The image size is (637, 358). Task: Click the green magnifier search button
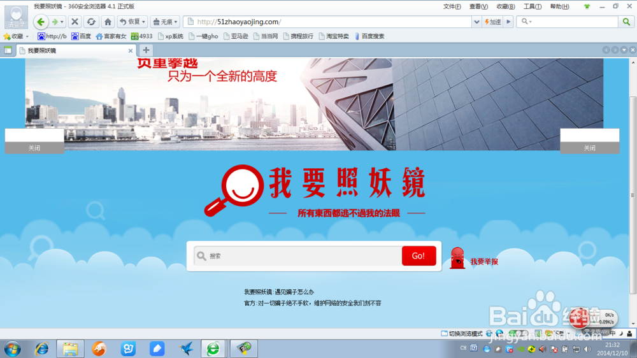626,22
